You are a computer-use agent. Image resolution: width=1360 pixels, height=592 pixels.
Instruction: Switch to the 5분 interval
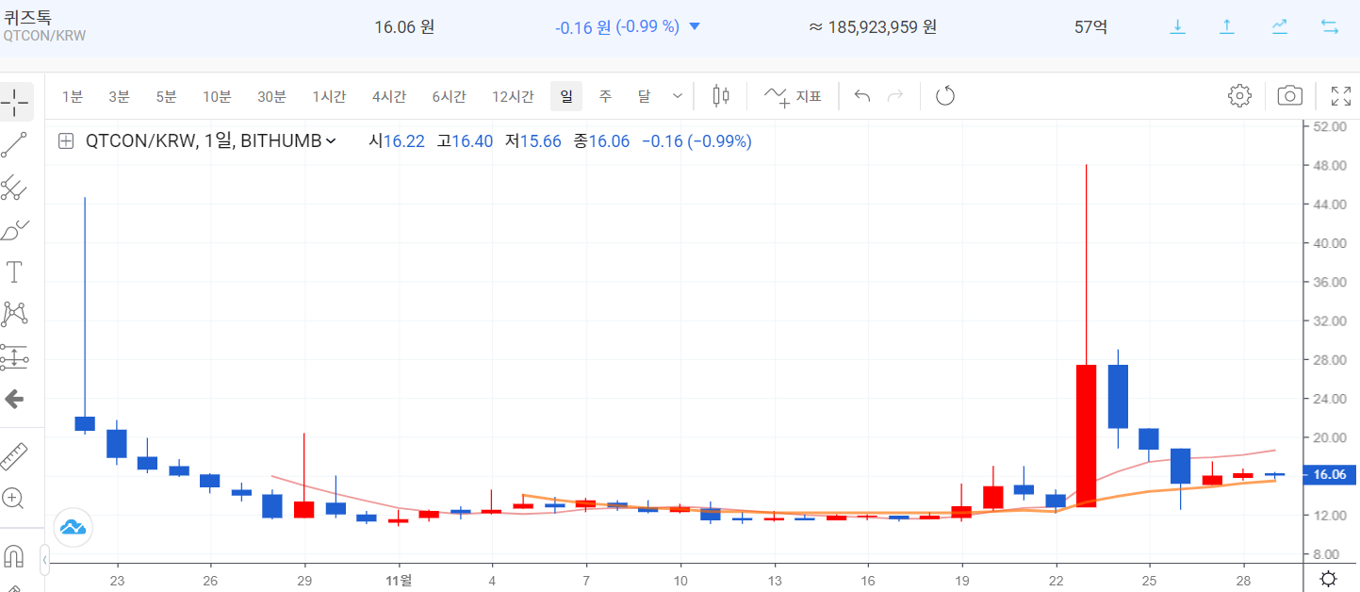click(x=166, y=96)
